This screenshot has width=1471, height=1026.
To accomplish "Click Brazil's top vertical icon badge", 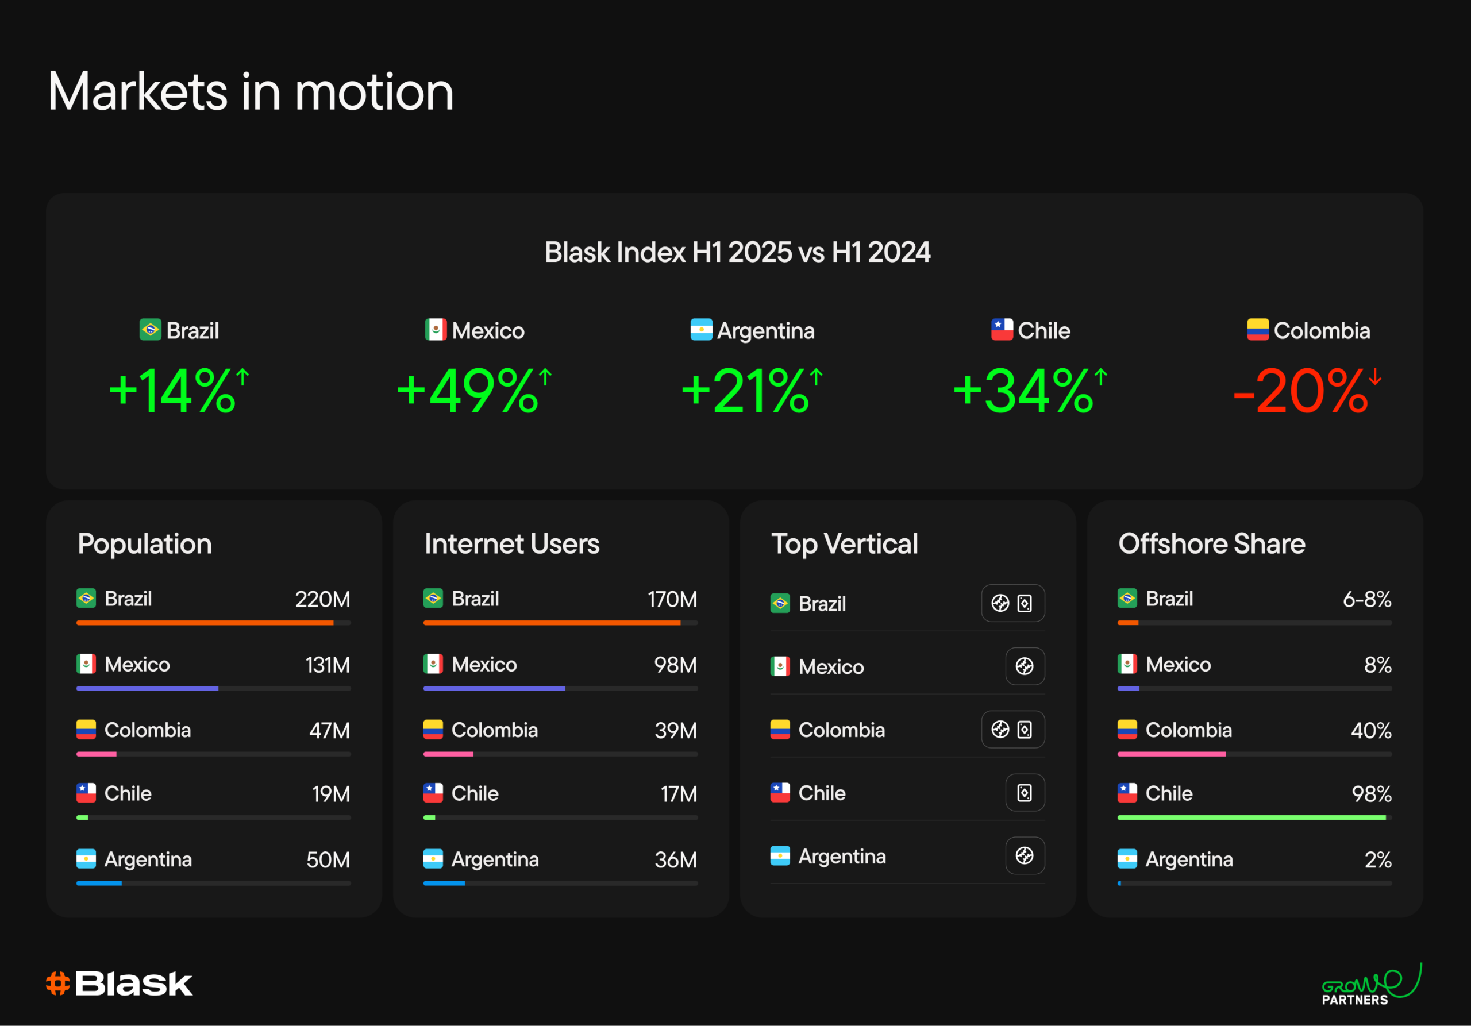I will point(1012,603).
